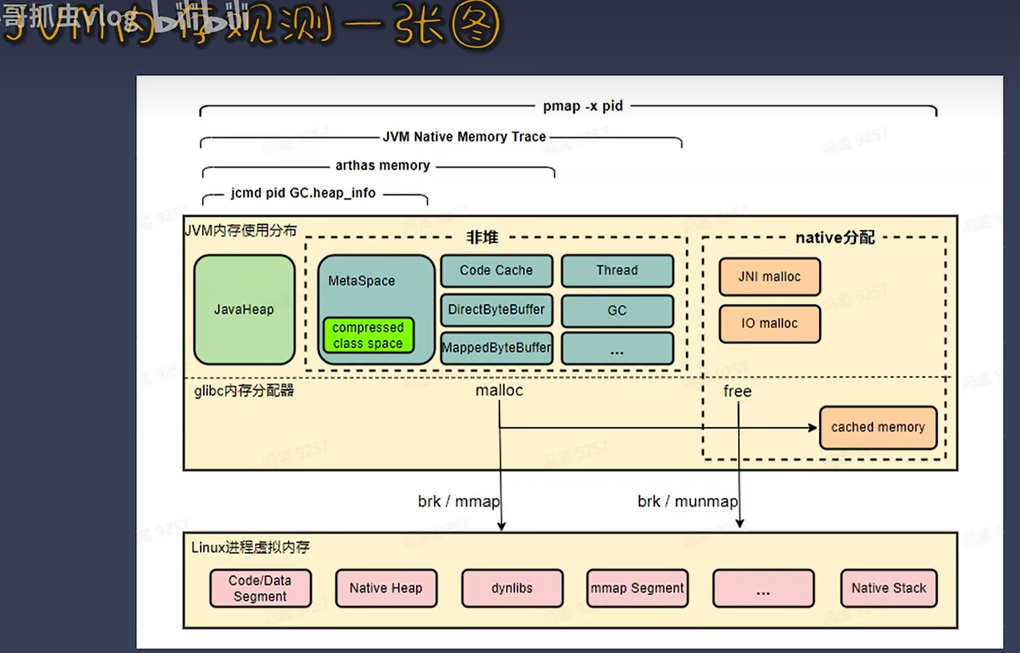
Task: Select the compressed class space box
Action: point(368,335)
